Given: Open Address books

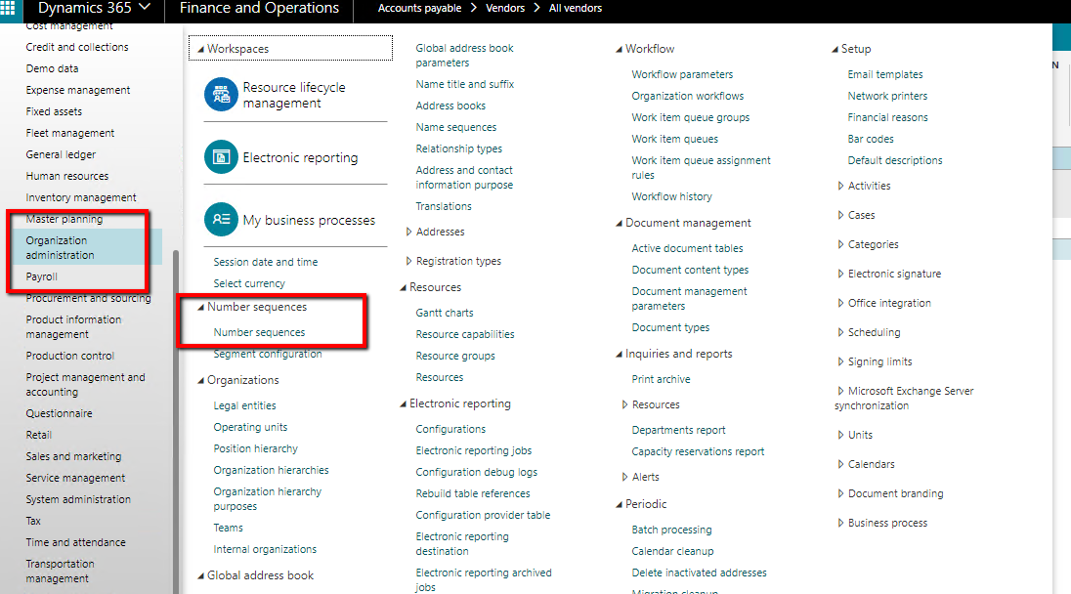Looking at the screenshot, I should pyautogui.click(x=450, y=106).
